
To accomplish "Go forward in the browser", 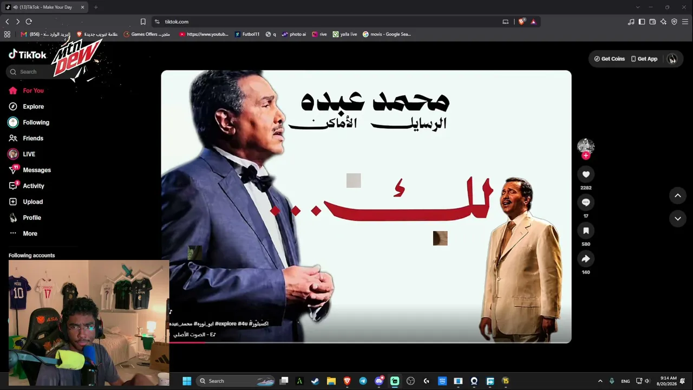I will (x=18, y=22).
